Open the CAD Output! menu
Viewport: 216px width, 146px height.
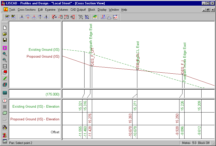(78, 10)
